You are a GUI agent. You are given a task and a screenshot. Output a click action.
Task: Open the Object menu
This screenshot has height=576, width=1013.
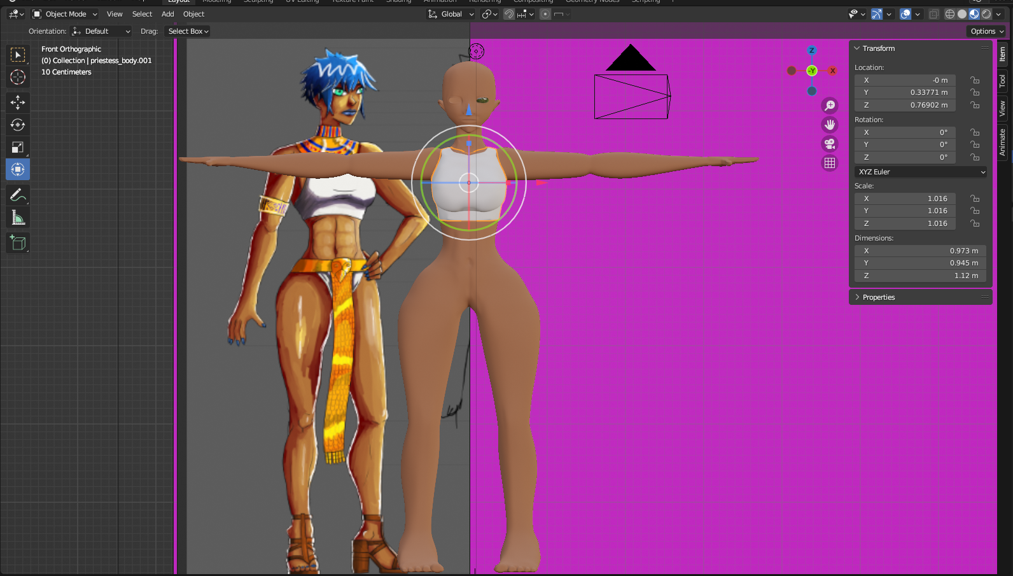[194, 14]
